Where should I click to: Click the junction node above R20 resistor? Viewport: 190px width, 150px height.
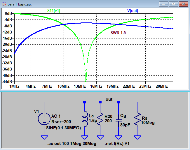[100, 102]
